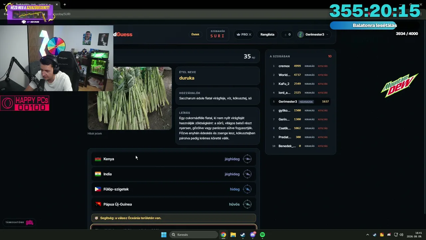Click Kirakás for Benedek_...
426x240 pixels.
[310, 146]
